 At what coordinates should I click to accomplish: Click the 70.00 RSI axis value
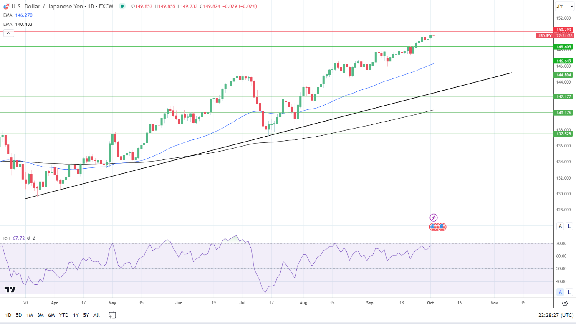(561, 243)
